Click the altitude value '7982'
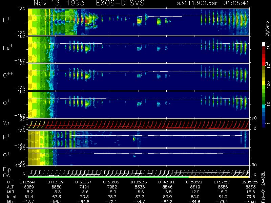 click(x=112, y=187)
